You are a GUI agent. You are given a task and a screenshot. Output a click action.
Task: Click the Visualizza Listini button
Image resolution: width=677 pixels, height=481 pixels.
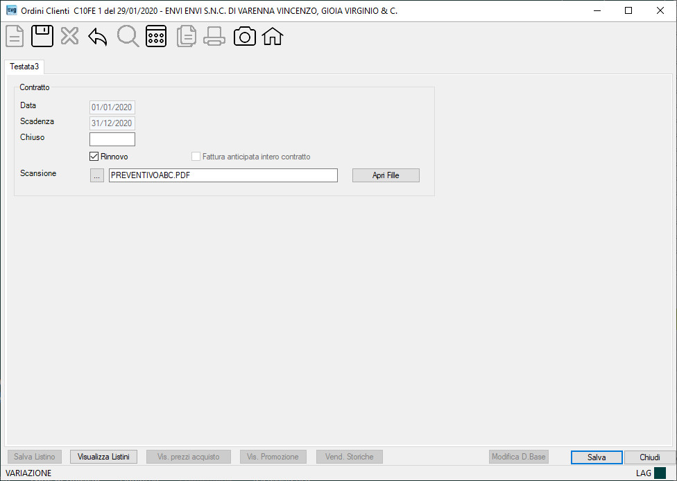click(x=103, y=457)
